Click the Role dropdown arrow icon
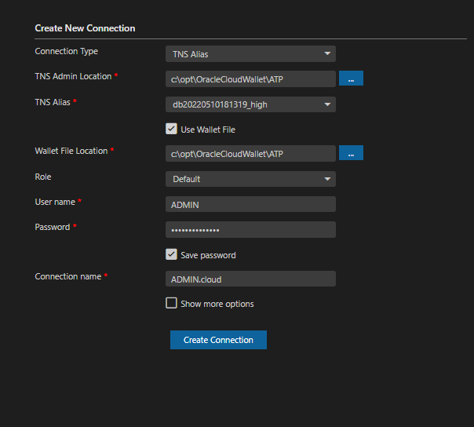This screenshot has width=474, height=427. (x=327, y=179)
